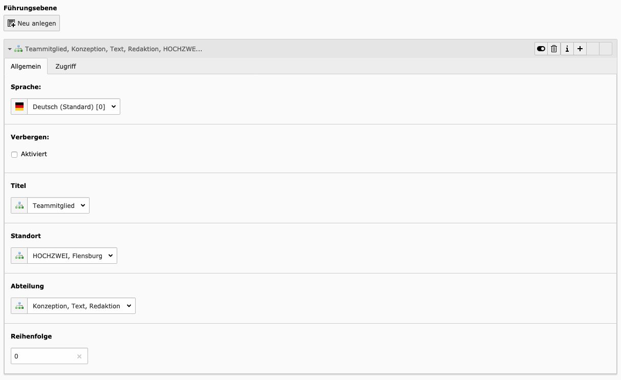Click the German flag icon beside Sprache

(19, 107)
